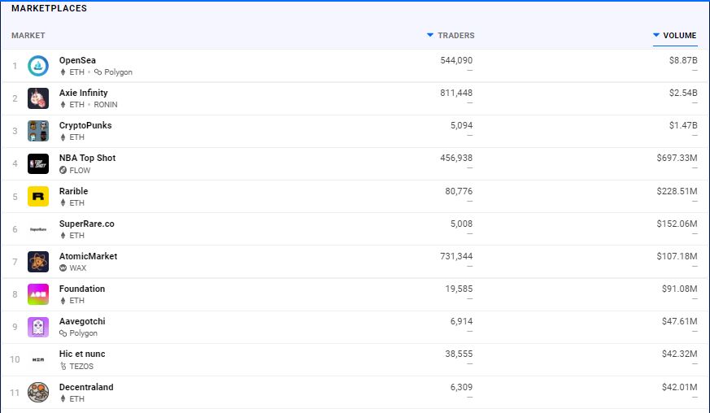The width and height of the screenshot is (710, 413).
Task: Click NBA Top Shot's $697.33M volume value
Action: 677,158
